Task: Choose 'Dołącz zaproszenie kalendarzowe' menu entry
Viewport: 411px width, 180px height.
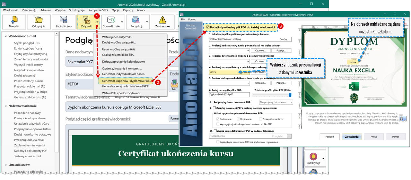Action: 123,61
